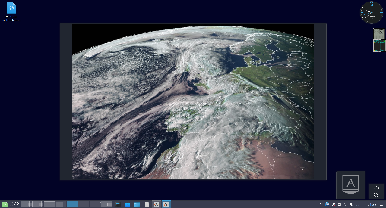Screen dimensions: 386x208
Task: Open the calendar from the 21:38 clock
Action: coord(372,204)
